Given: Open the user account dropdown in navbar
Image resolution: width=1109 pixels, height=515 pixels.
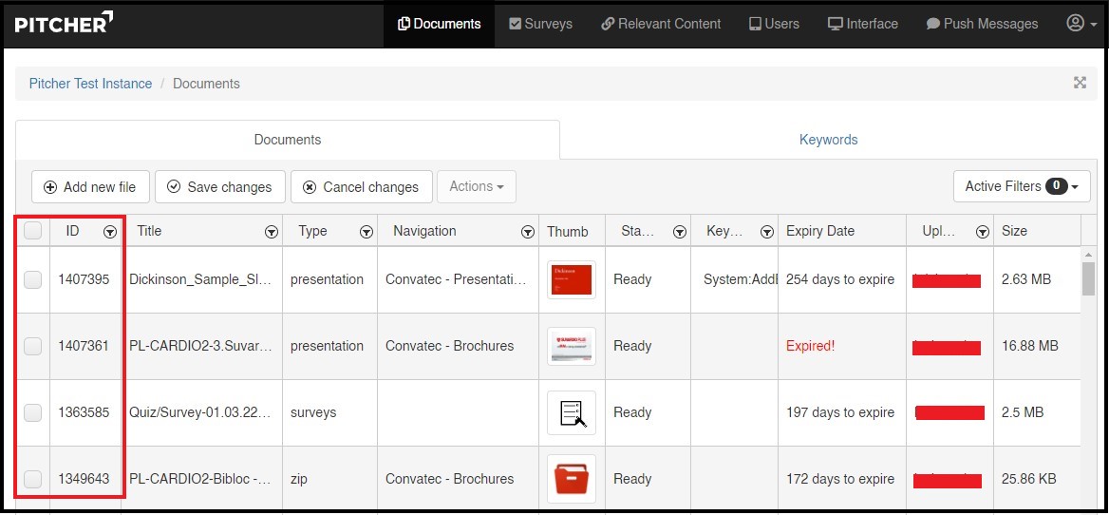Looking at the screenshot, I should coord(1080,24).
